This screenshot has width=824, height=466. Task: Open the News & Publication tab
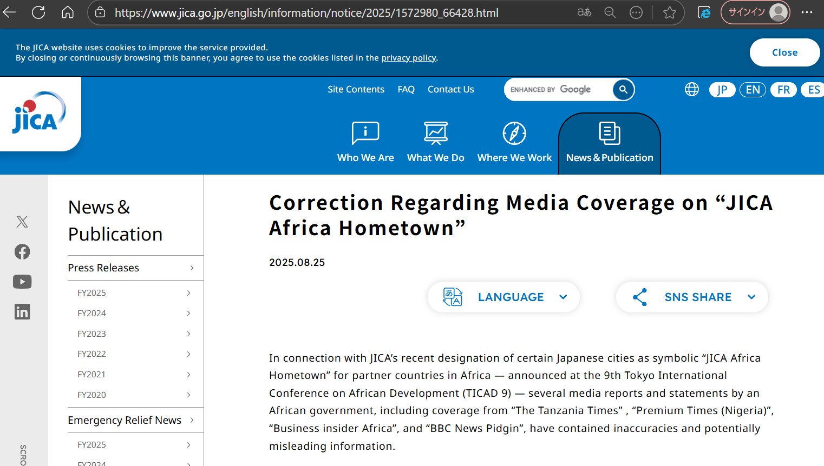610,144
